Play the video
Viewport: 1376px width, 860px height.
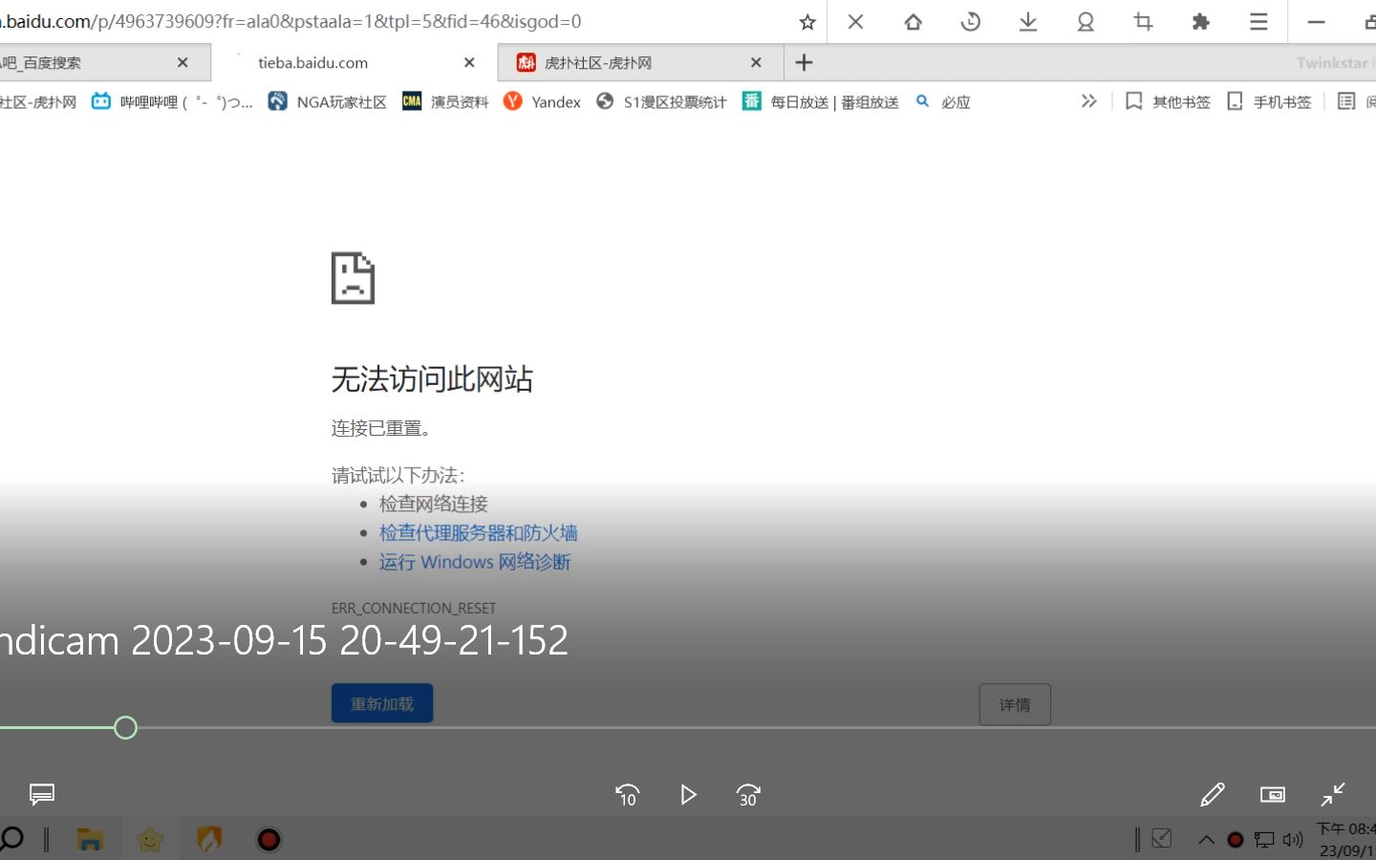(688, 795)
